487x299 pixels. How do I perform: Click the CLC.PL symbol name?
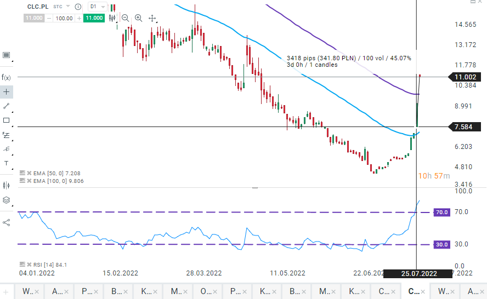point(38,7)
